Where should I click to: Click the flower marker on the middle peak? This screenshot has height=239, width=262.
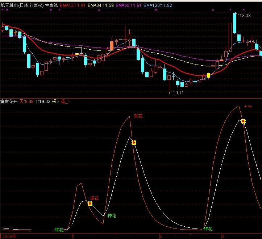pyautogui.click(x=133, y=143)
